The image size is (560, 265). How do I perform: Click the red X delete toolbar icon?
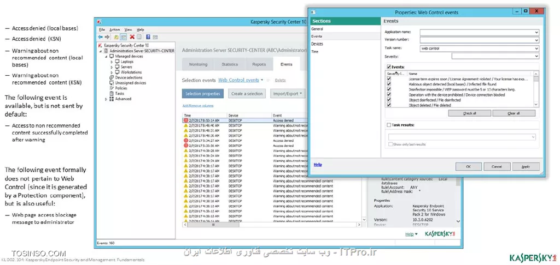pyautogui.click(x=132, y=37)
